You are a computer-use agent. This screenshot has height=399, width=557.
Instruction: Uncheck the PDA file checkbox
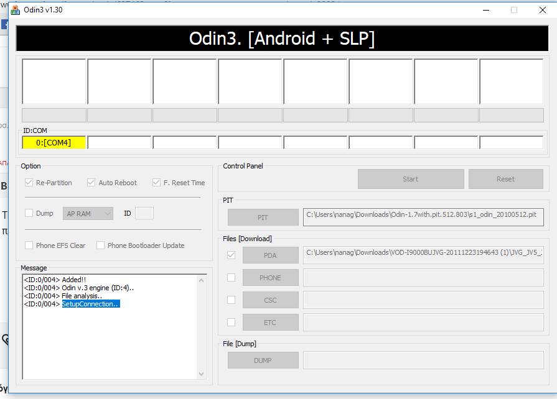[232, 255]
